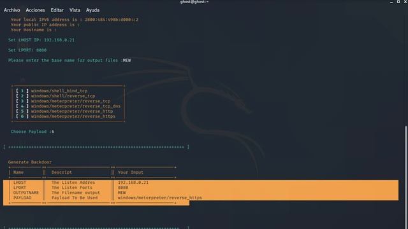Click the 'Your Hostname is' line
This screenshot has width=408, height=229.
click(33, 30)
